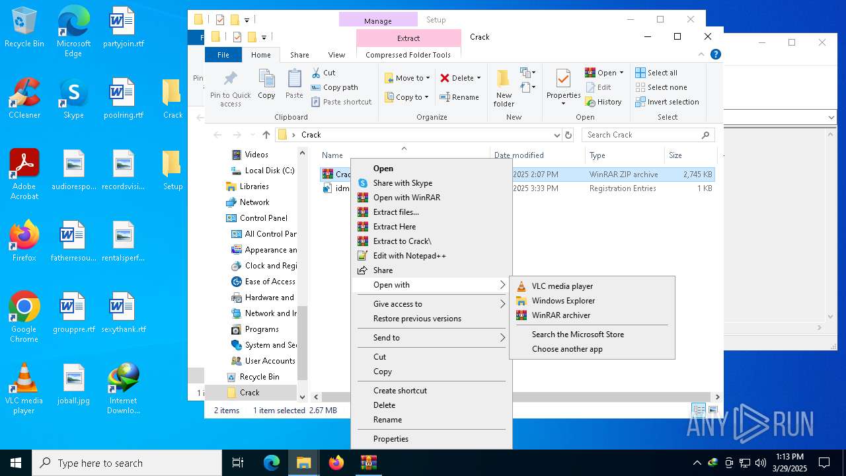
Task: Choose Extract to Crack\ option
Action: [432, 241]
